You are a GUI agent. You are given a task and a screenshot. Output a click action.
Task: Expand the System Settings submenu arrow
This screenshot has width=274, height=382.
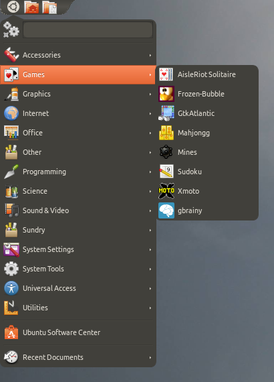tap(150, 250)
